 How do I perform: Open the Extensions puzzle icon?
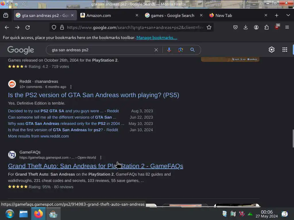click(x=266, y=27)
